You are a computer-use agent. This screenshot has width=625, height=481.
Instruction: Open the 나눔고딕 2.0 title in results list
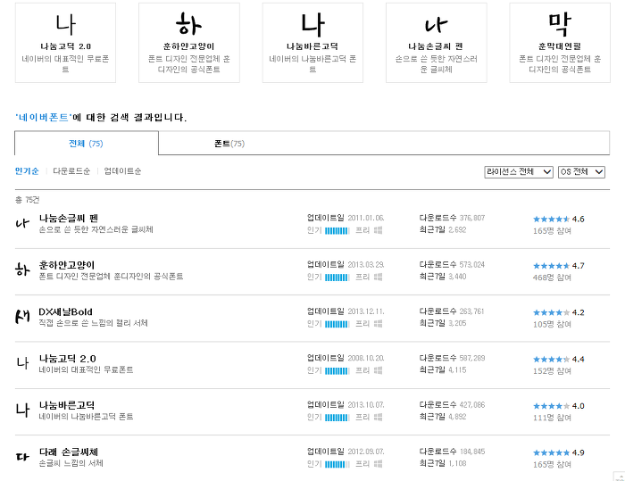[x=67, y=358]
